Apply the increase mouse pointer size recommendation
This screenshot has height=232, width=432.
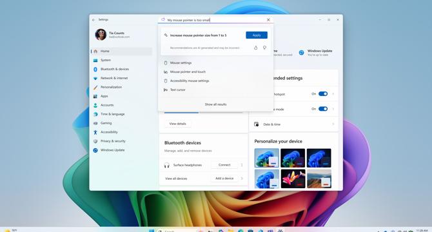[x=257, y=35]
